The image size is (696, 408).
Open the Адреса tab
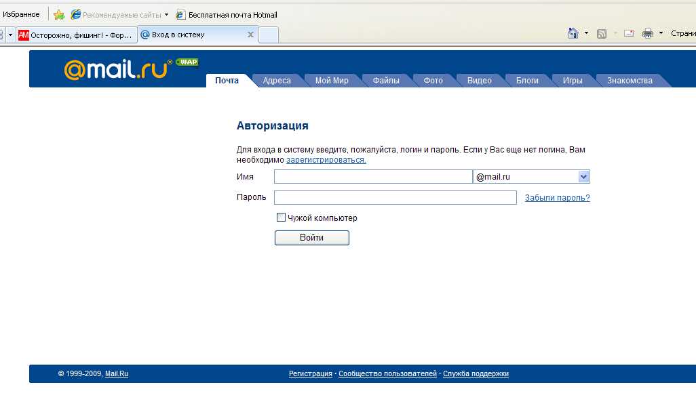pyautogui.click(x=277, y=81)
